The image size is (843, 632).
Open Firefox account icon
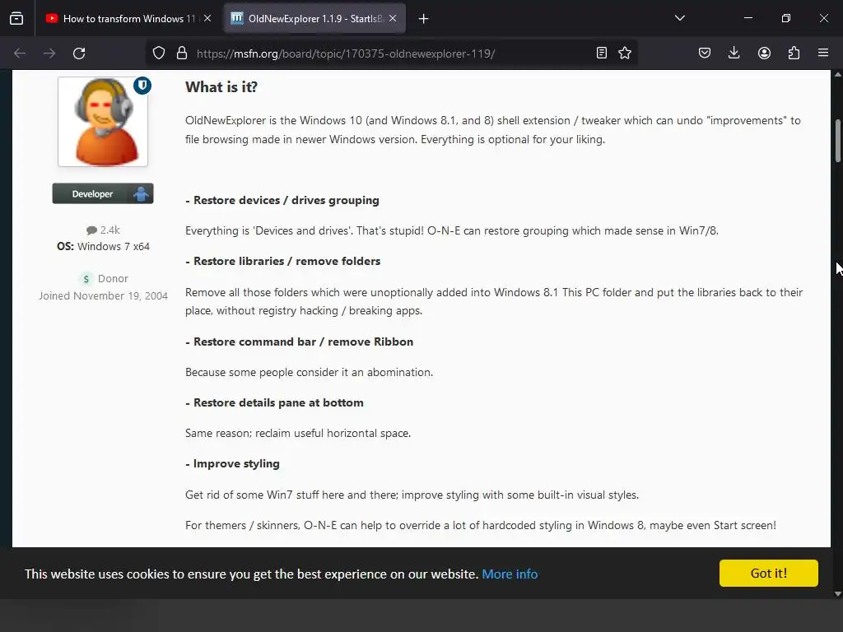pos(764,53)
